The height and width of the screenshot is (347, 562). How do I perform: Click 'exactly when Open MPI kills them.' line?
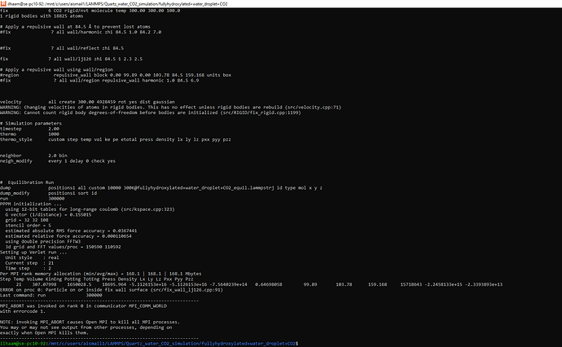(x=45, y=333)
